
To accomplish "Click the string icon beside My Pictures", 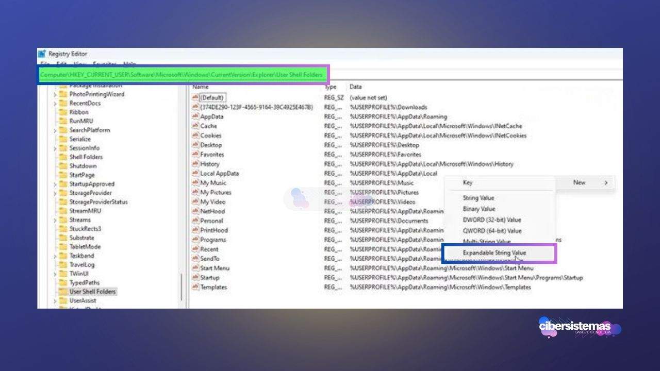I will pyautogui.click(x=195, y=192).
